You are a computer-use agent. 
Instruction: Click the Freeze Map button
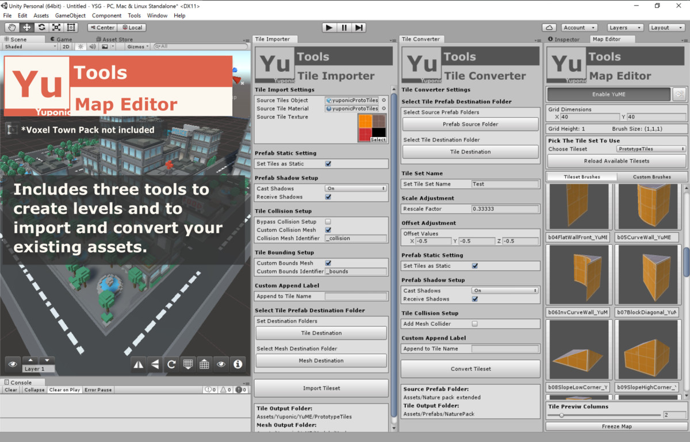click(x=616, y=426)
